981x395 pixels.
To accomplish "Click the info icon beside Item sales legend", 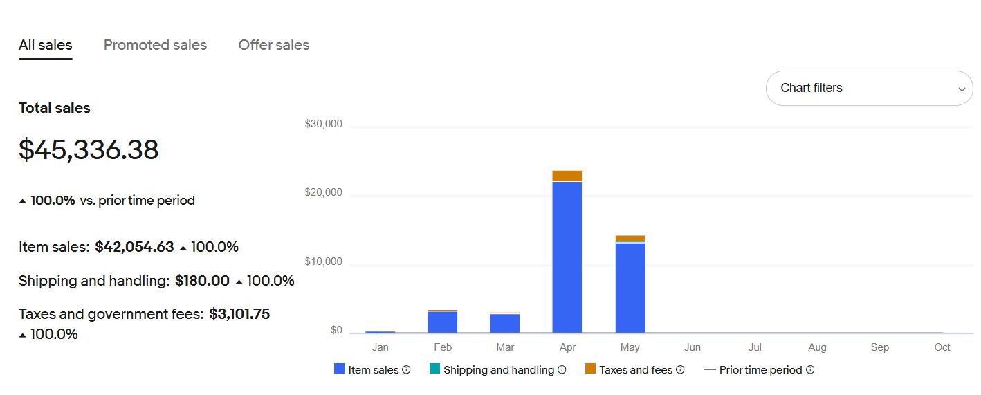I will pos(406,370).
